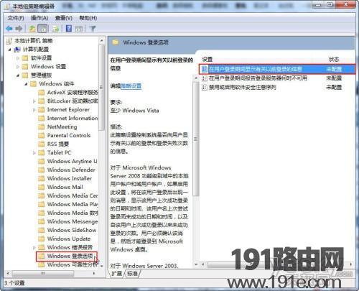Click the Filter funnel toolbar icon
This screenshot has height=291, width=359.
[93, 29]
